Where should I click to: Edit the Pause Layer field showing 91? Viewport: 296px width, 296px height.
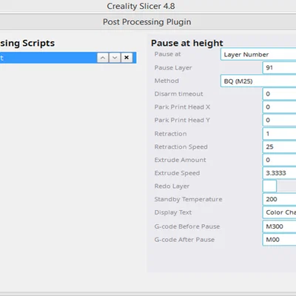(279, 67)
